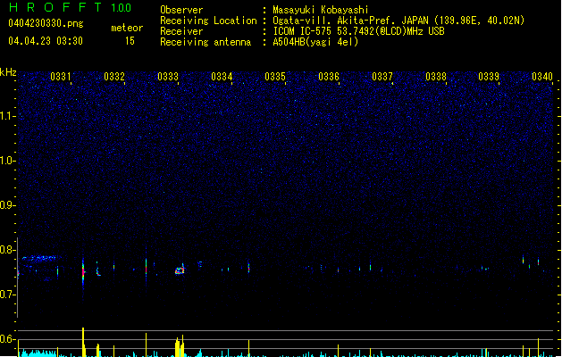The image size is (562, 357).
Task: Click the Receiving antenna label
Action: [x=206, y=42]
